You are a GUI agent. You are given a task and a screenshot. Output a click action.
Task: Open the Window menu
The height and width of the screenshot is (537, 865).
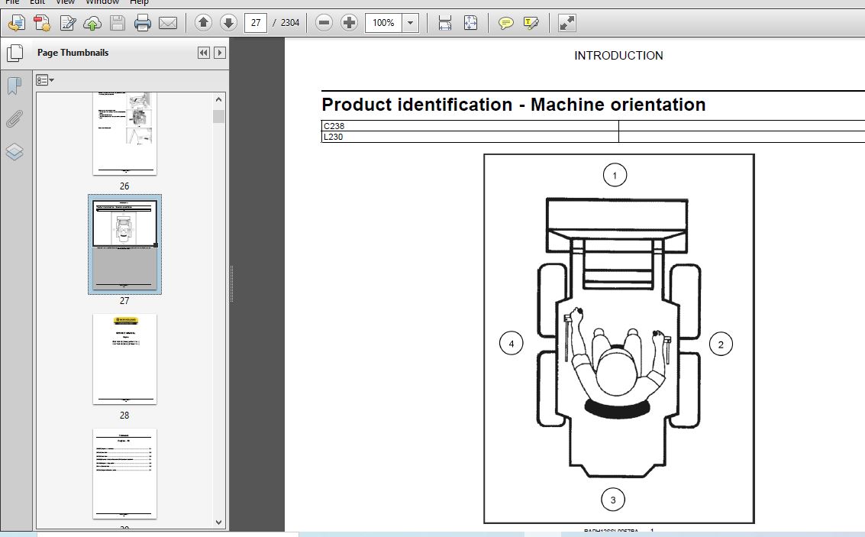(102, 2)
